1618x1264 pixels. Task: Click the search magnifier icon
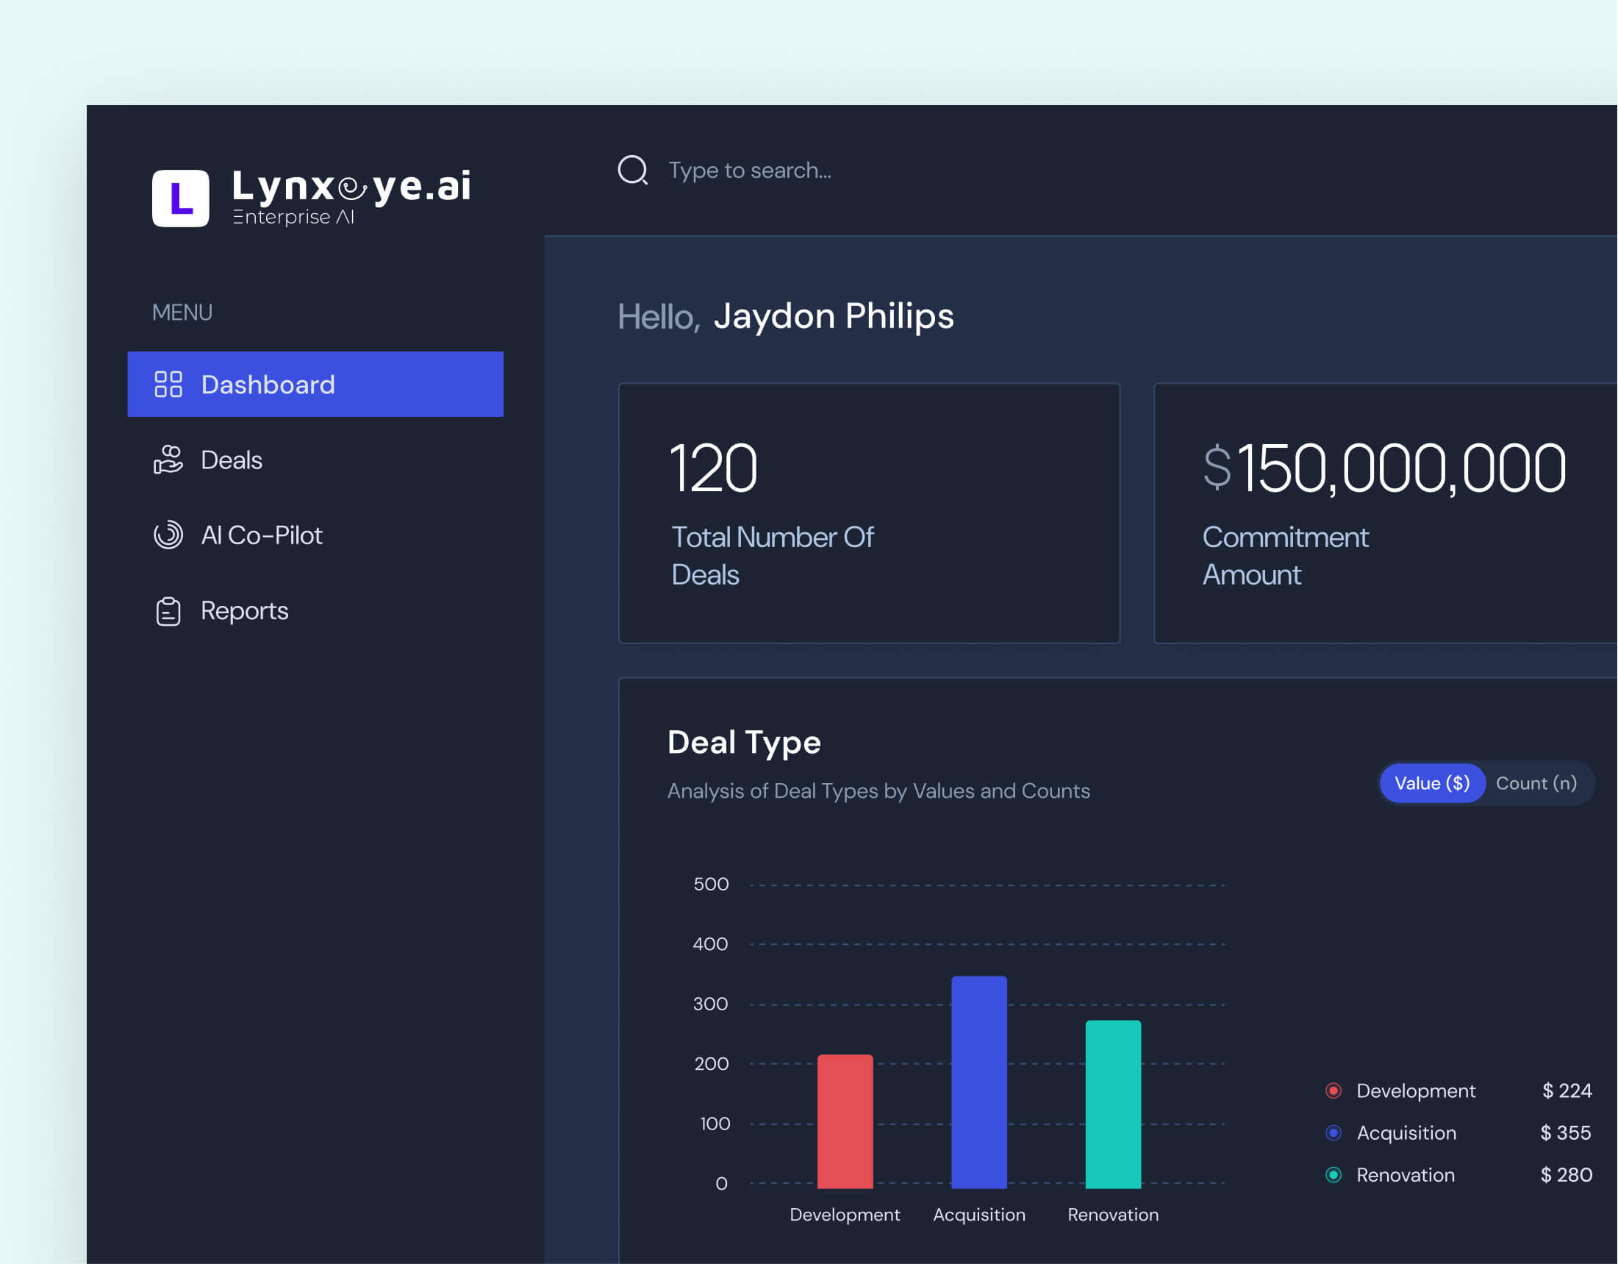632,170
